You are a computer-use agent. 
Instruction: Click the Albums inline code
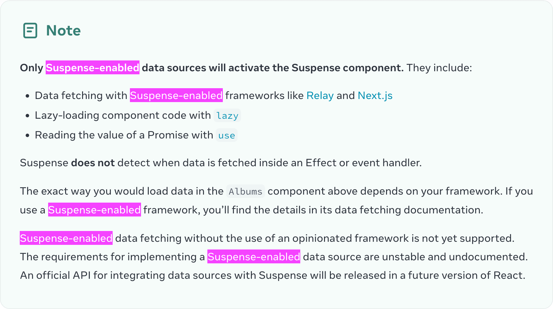(x=246, y=192)
